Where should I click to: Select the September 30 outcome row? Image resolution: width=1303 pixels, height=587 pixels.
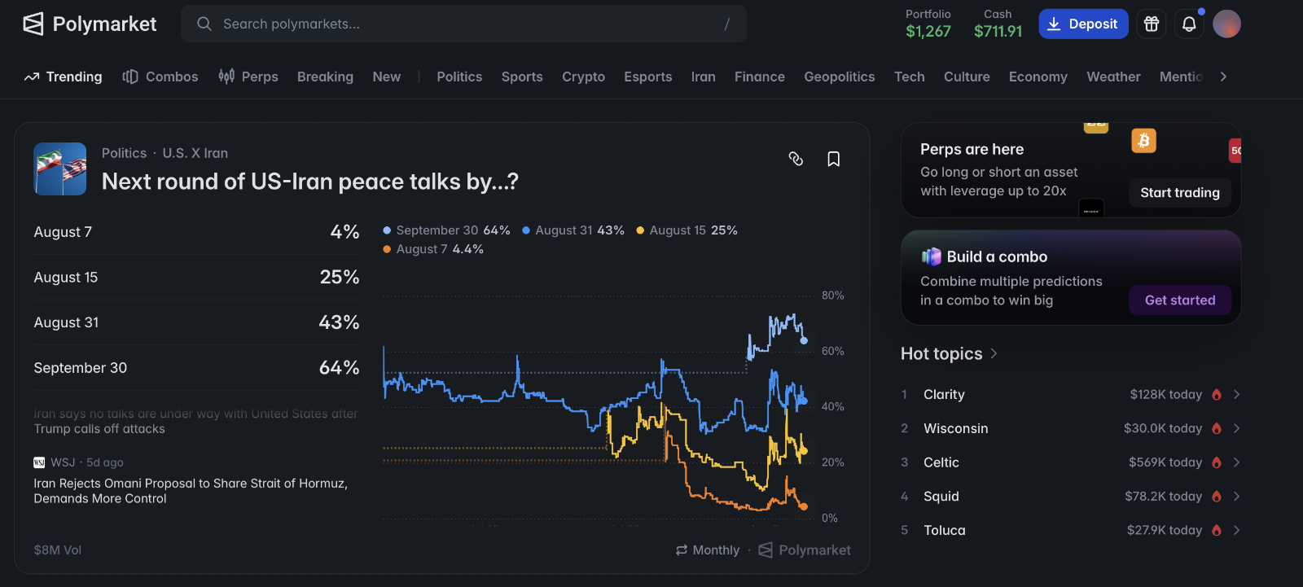tap(196, 368)
